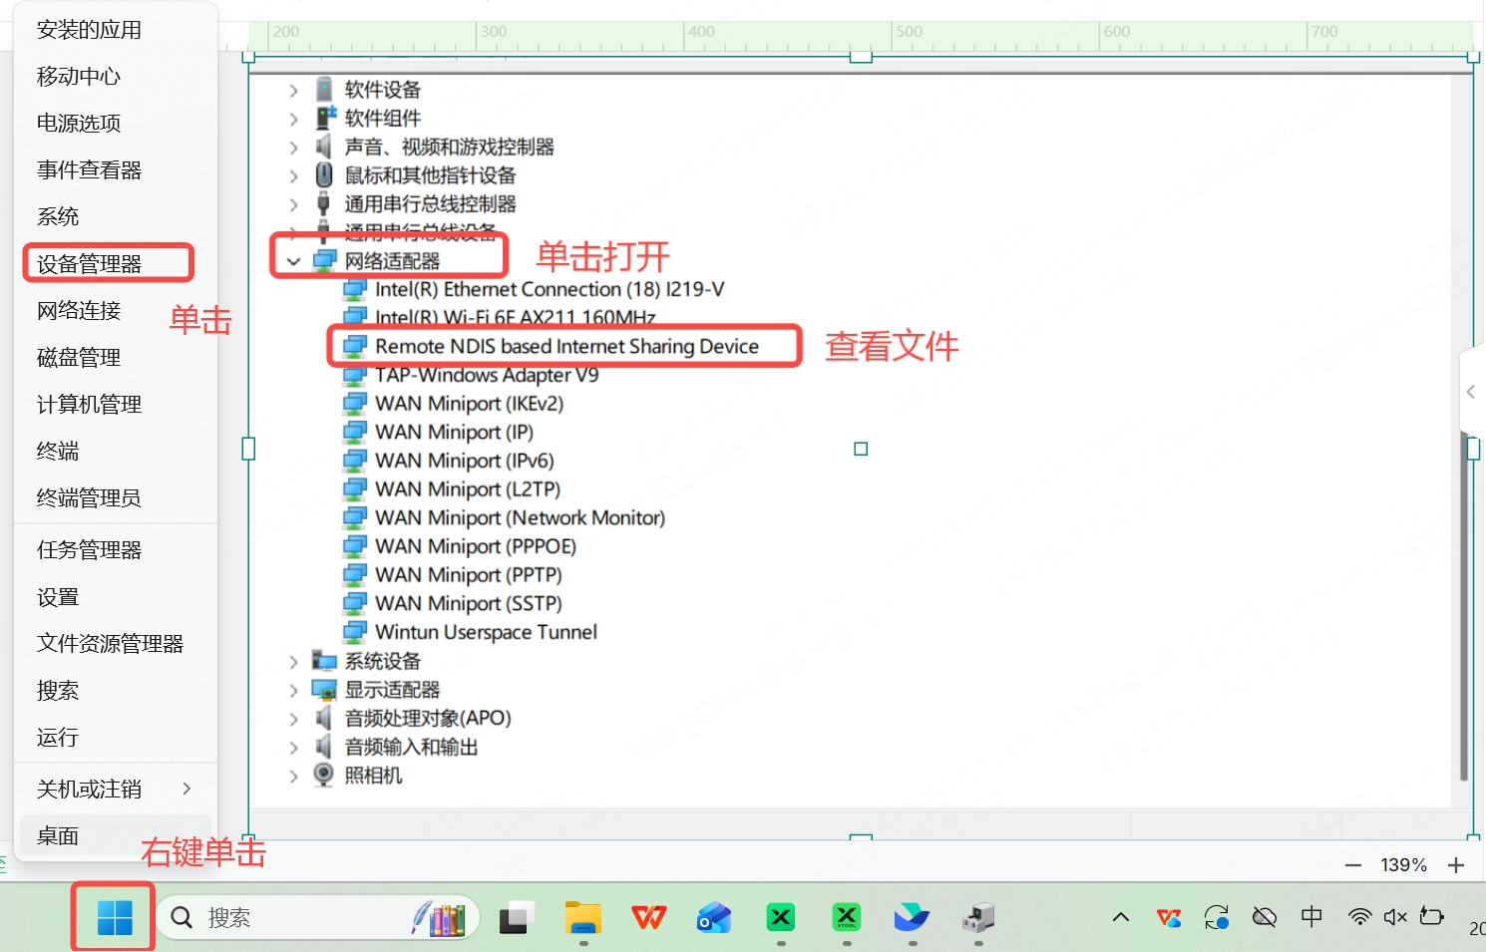Screen dimensions: 1486x952
Task: Open Task View from the taskbar
Action: [x=517, y=917]
